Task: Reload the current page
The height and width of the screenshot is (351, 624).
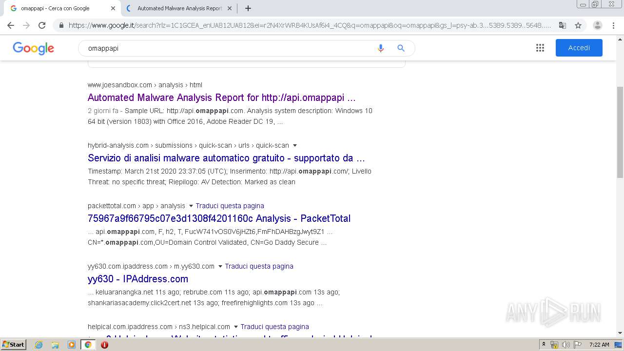Action: (42, 25)
